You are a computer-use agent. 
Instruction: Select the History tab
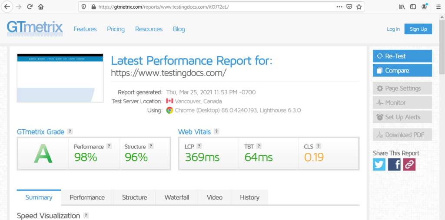(249, 197)
